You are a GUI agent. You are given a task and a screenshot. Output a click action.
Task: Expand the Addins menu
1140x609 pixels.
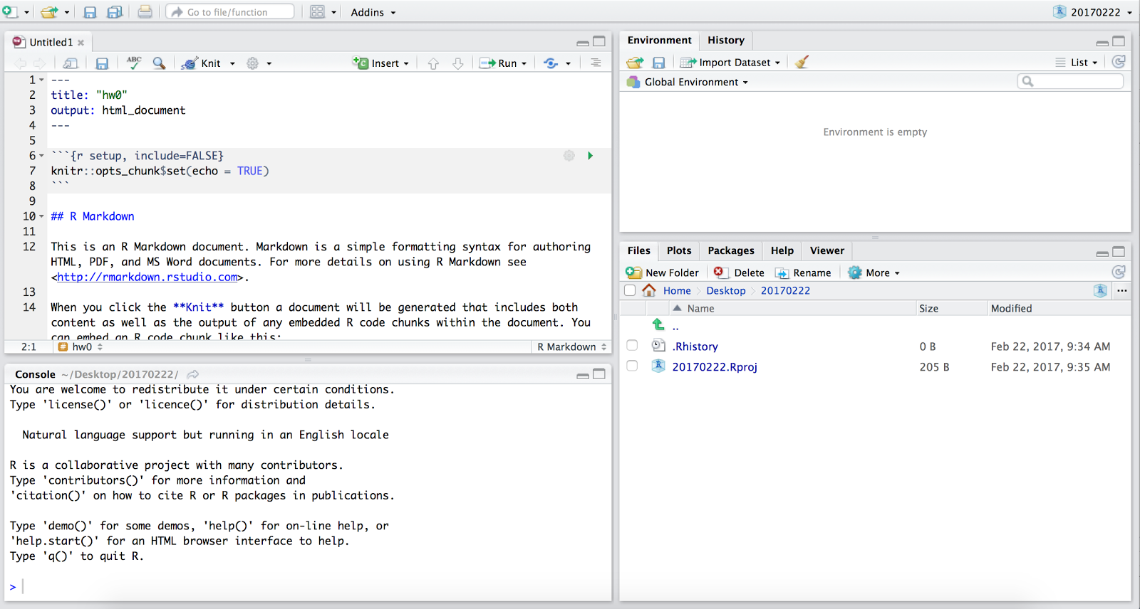tap(373, 12)
